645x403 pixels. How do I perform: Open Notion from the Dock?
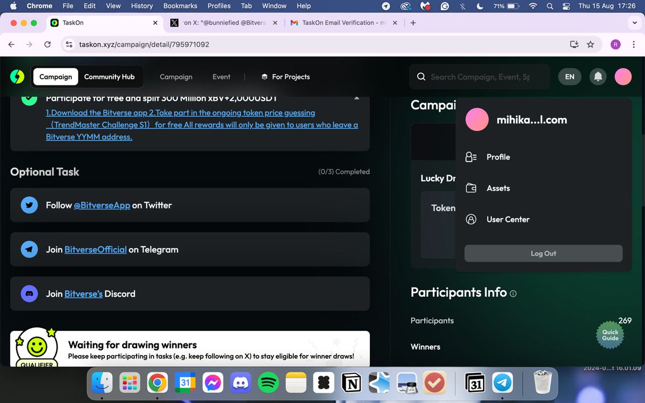point(352,383)
